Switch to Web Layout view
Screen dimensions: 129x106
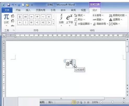point(81,102)
